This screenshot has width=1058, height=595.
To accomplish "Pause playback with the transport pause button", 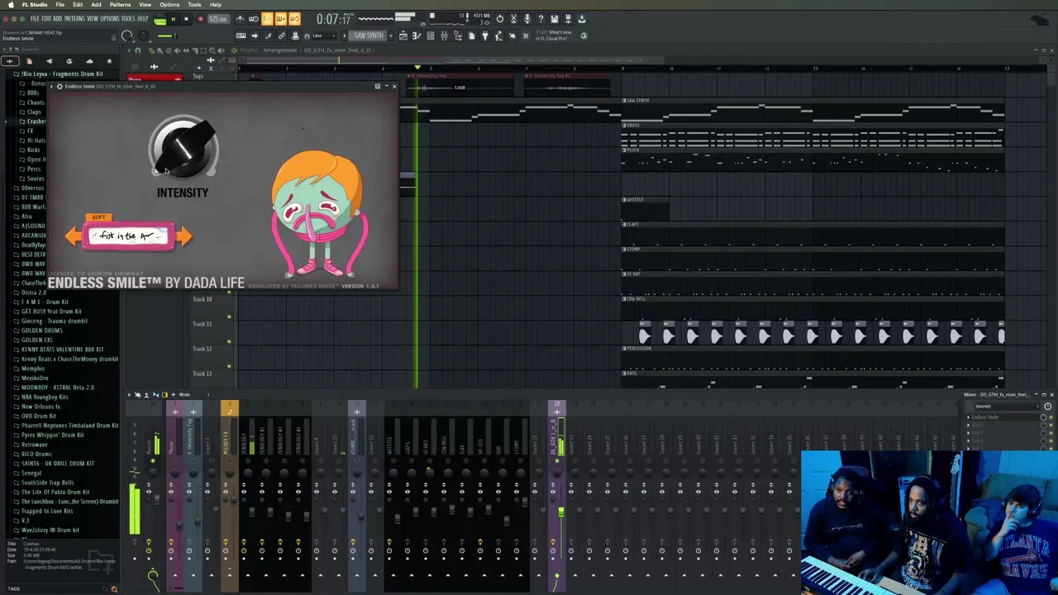I will (173, 19).
